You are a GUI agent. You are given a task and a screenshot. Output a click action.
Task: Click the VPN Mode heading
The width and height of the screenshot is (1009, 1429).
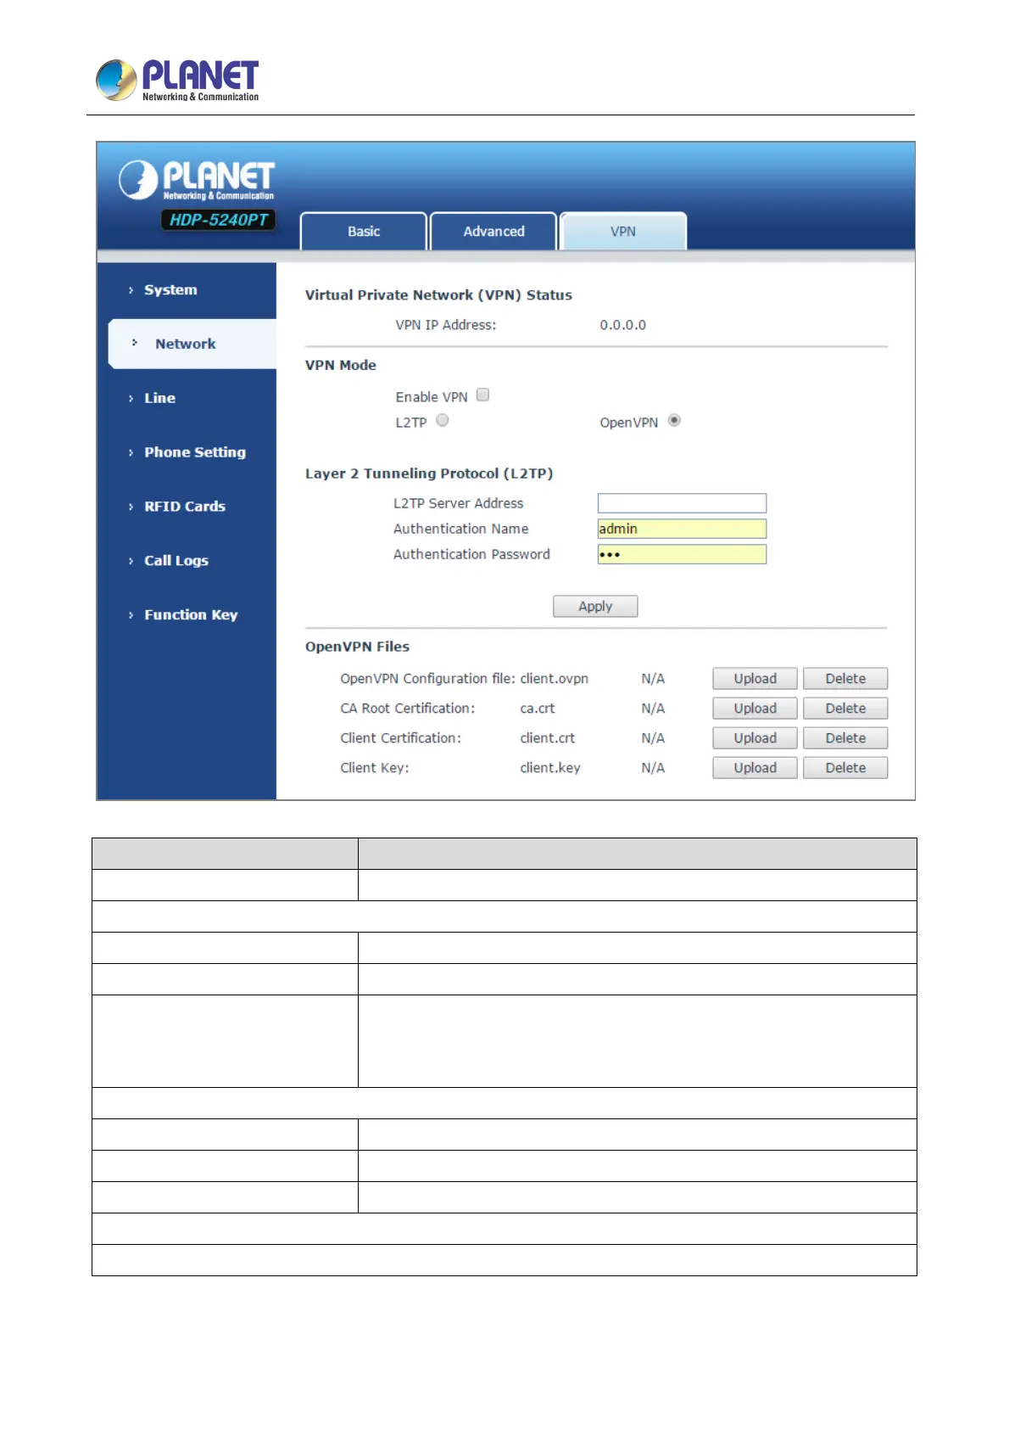[x=341, y=365]
